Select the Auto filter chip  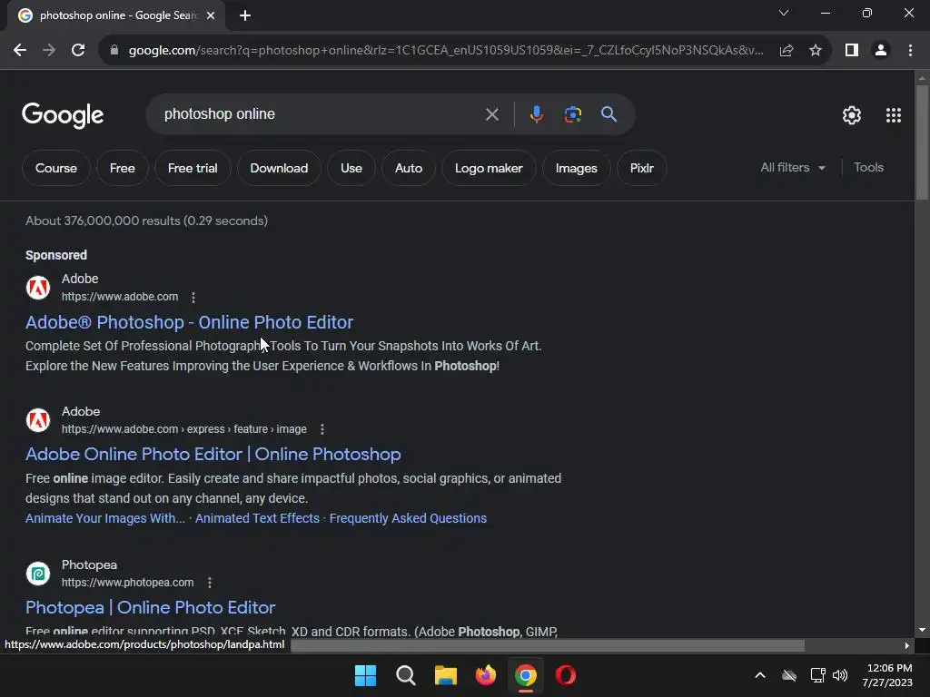(409, 168)
